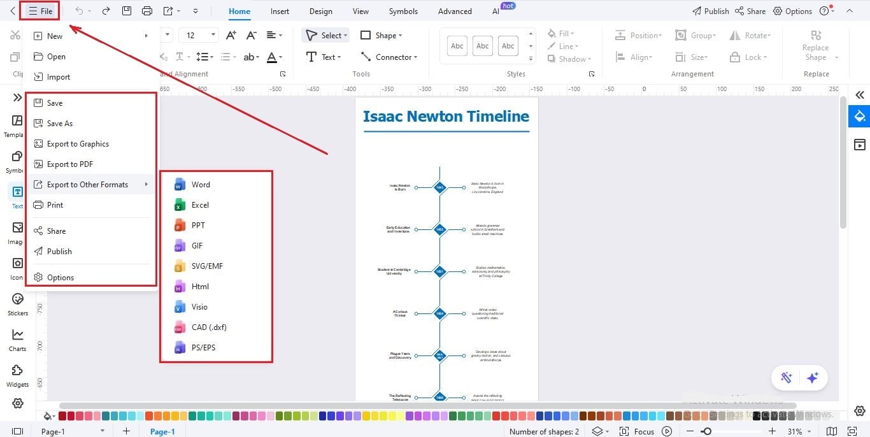Collapse the ribbon with the chevron
Image resolution: width=870 pixels, height=437 pixels.
point(849,11)
